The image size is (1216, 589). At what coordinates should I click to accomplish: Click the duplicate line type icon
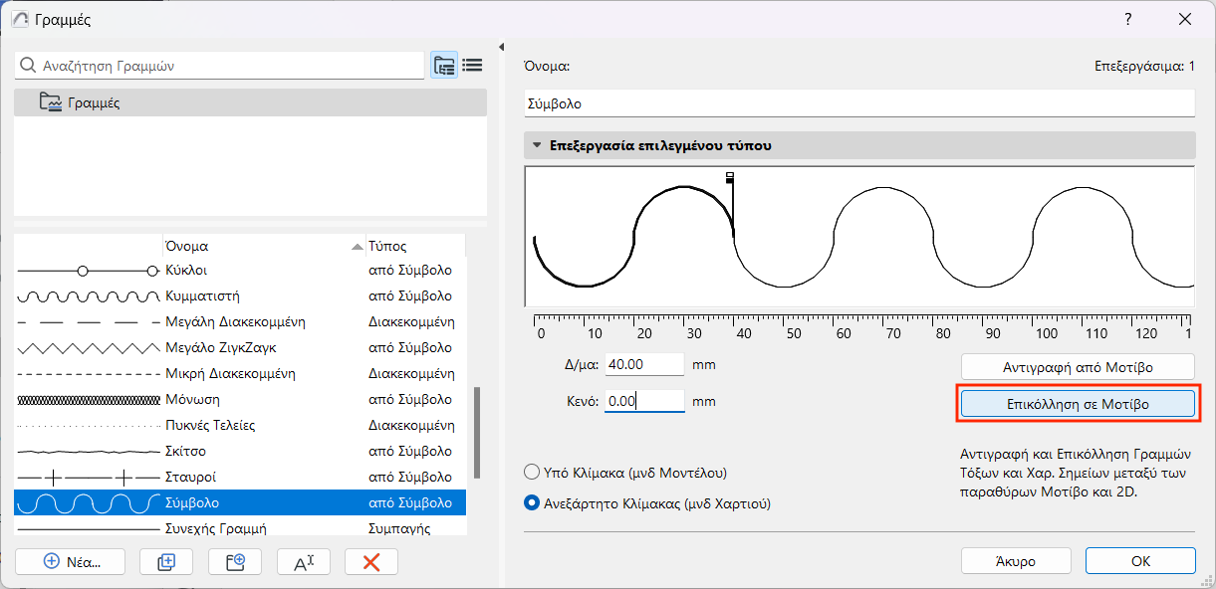pos(166,561)
